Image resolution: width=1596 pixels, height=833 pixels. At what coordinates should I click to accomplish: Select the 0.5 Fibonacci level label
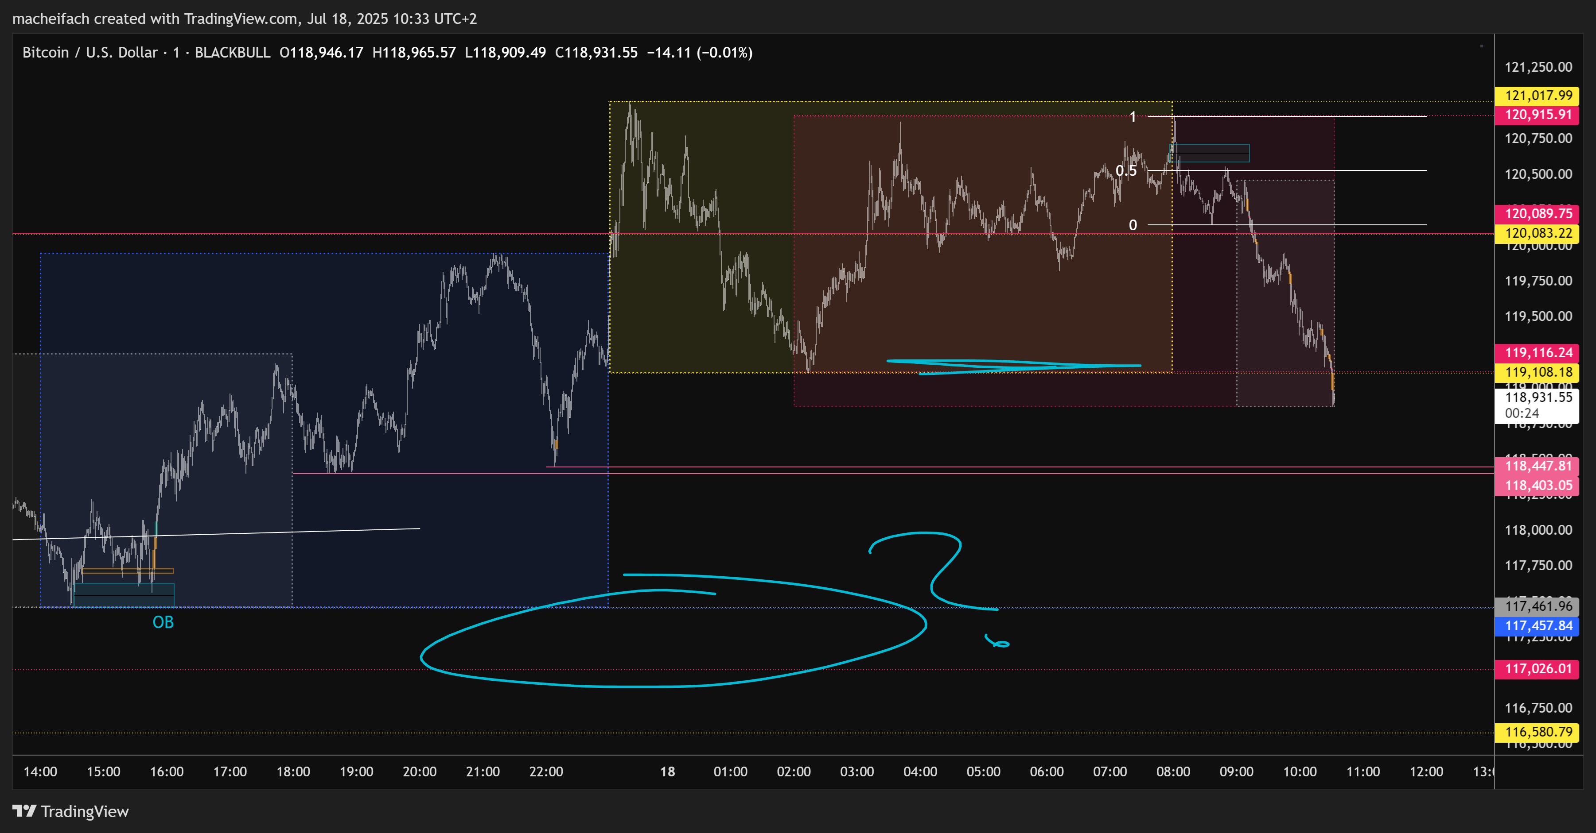[x=1126, y=171]
